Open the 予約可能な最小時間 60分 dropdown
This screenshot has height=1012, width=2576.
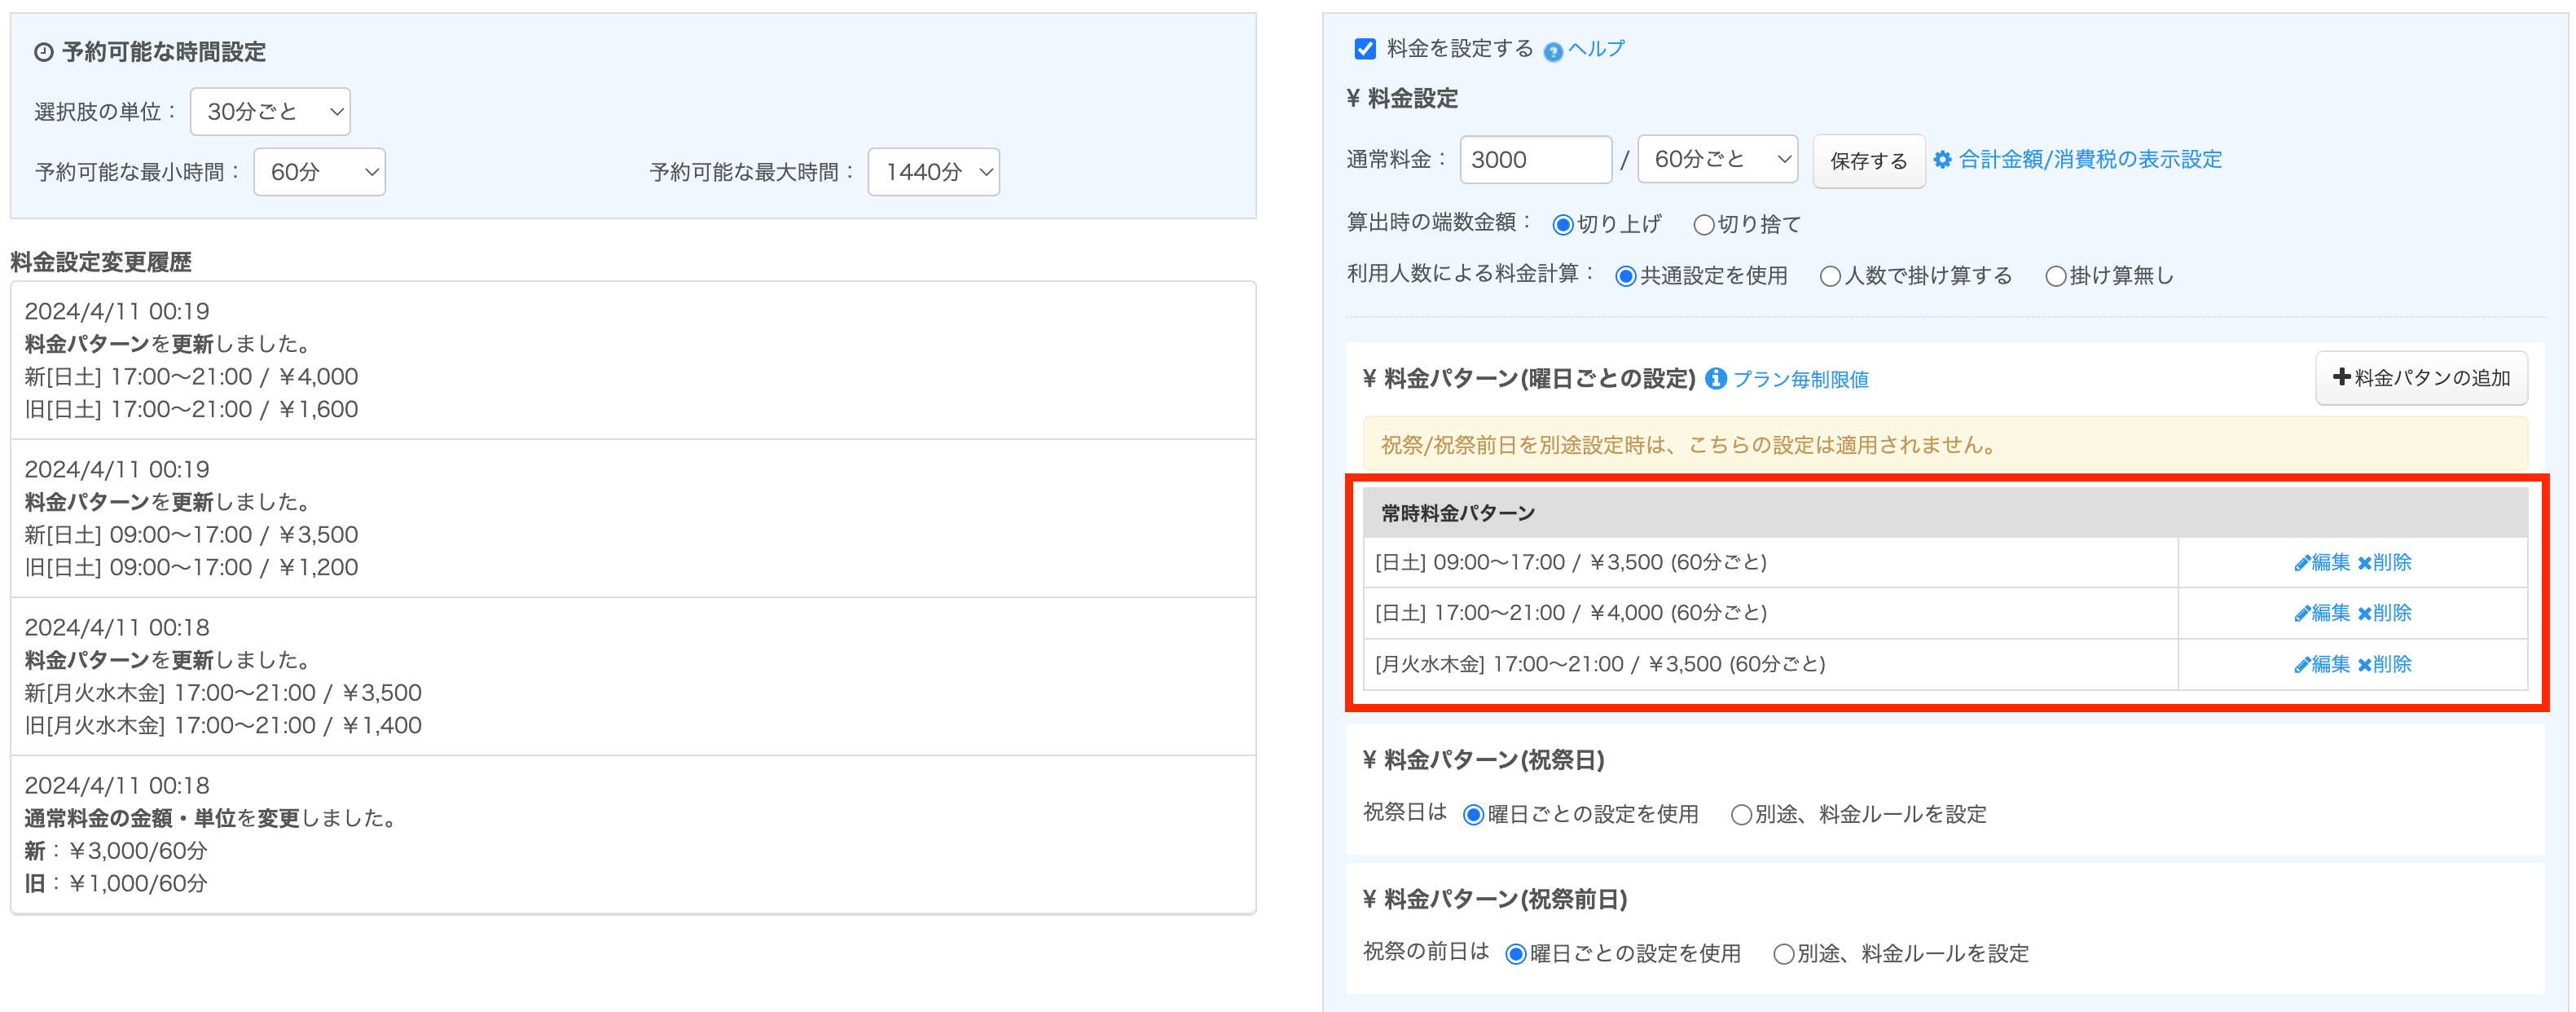319,172
